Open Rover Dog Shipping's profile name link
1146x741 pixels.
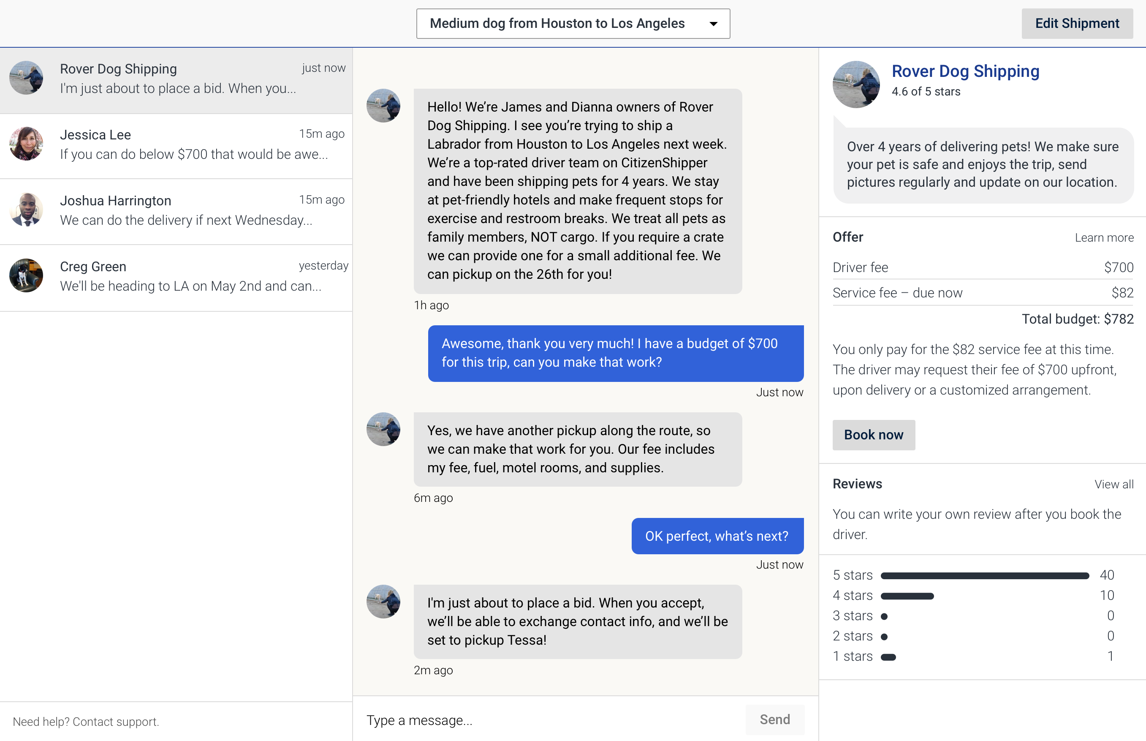point(965,71)
